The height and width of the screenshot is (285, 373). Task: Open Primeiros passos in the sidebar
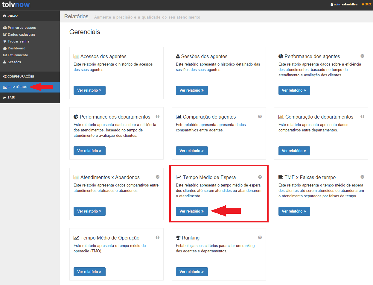tap(19, 28)
